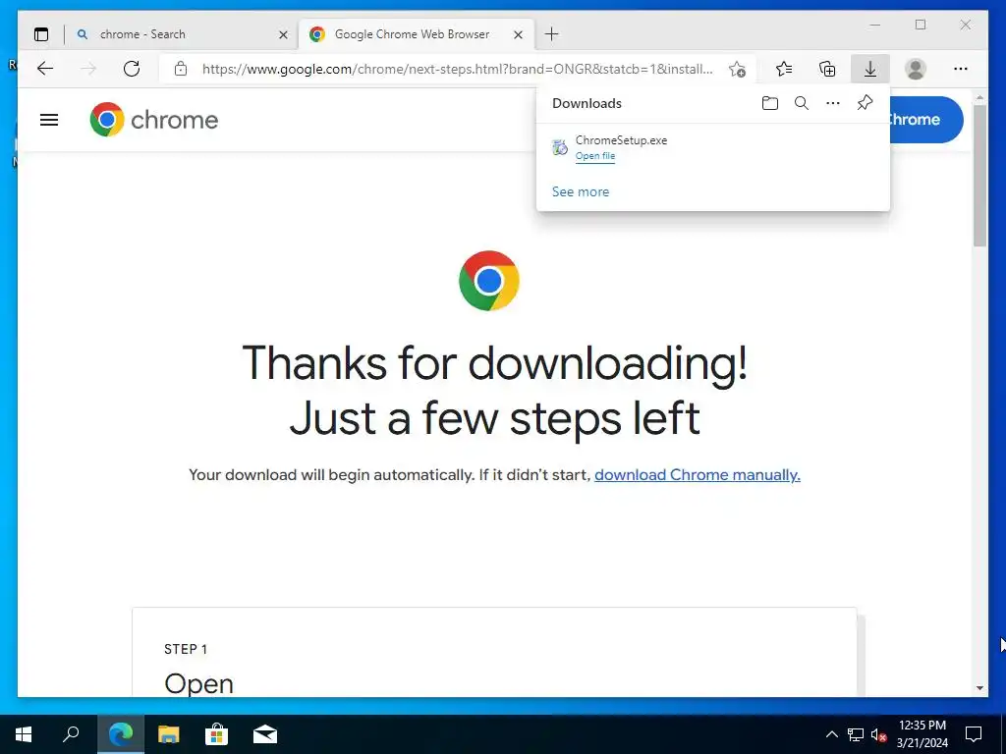
Task: Click the partially hidden Chrome download button
Action: 926,120
